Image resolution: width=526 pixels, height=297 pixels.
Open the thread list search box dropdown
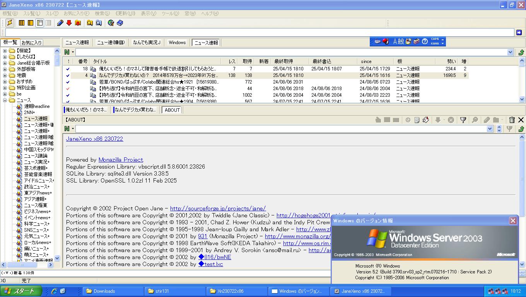pyautogui.click(x=510, y=52)
